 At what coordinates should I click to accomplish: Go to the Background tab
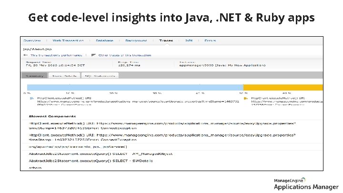click(x=136, y=41)
